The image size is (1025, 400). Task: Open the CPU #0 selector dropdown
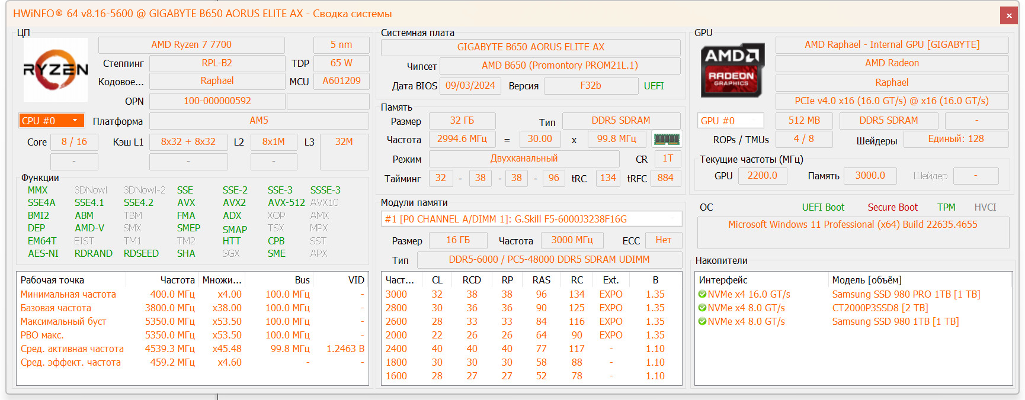click(x=52, y=121)
